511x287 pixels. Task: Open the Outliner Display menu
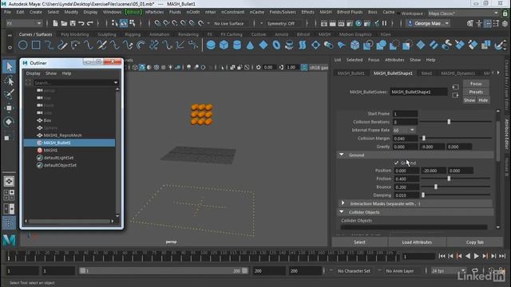(34, 73)
